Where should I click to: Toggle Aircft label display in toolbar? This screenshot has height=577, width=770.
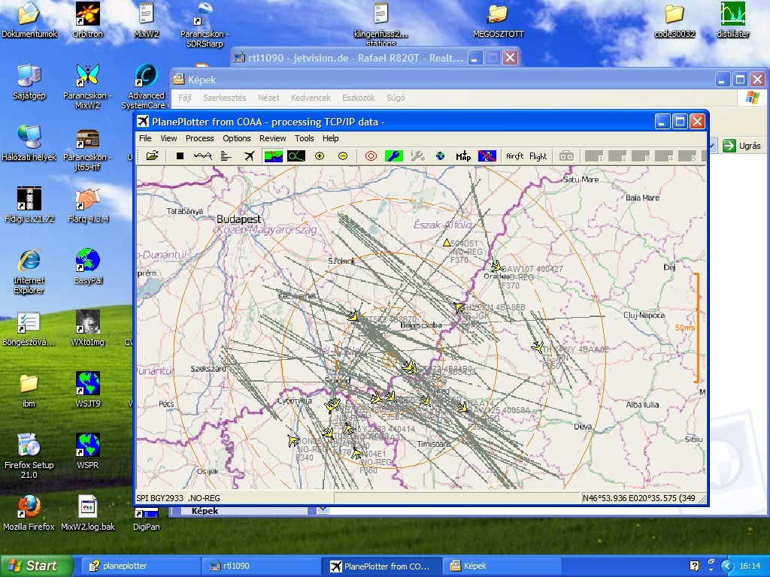click(514, 156)
